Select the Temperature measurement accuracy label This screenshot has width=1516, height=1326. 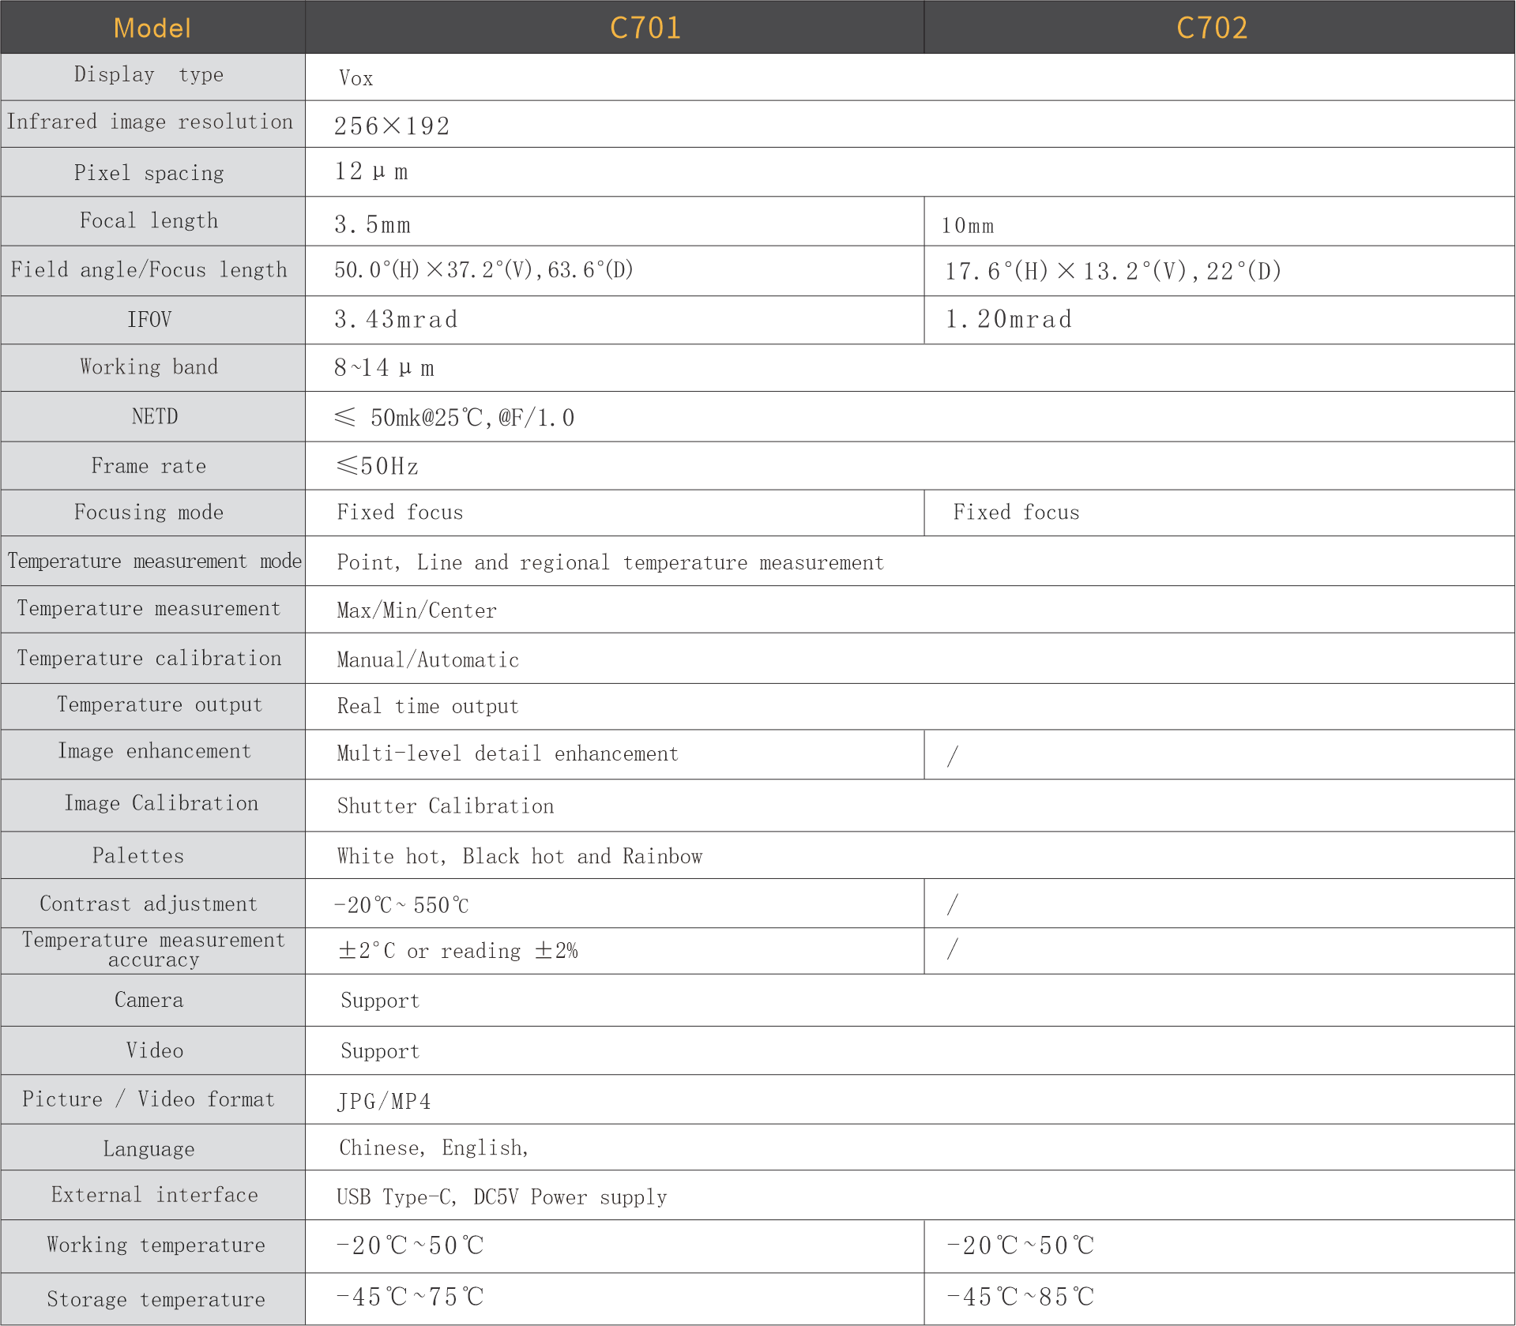point(153,949)
